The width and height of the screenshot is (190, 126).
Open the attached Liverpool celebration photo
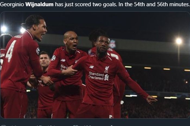[x=95, y=65]
